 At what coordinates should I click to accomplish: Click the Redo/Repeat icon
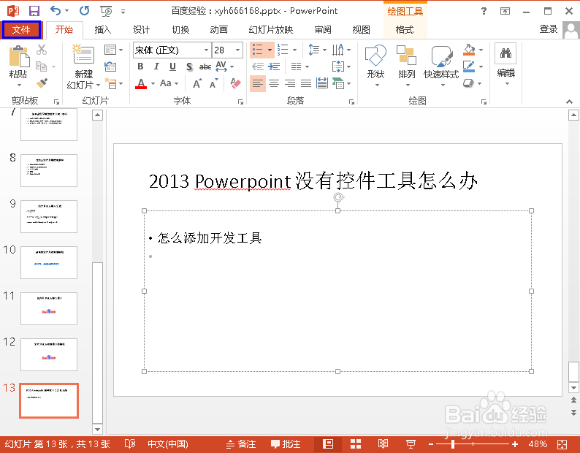coord(84,11)
